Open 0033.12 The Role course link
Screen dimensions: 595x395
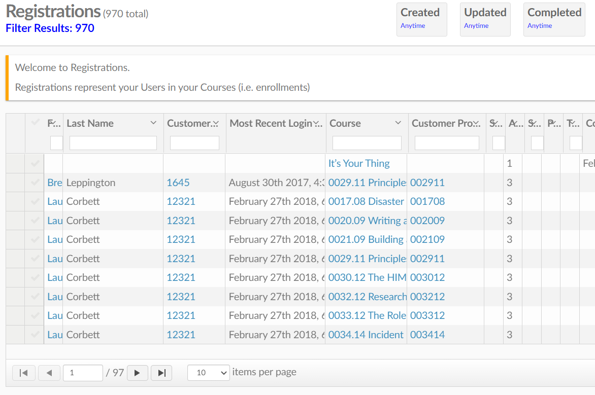367,315
